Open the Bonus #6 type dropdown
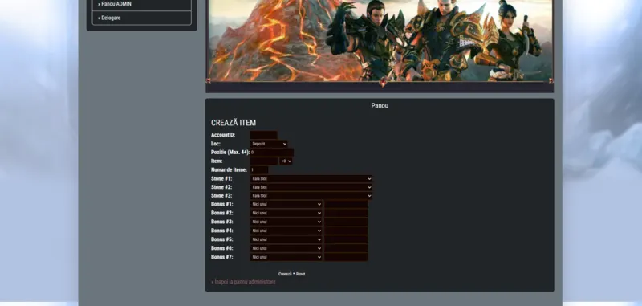The width and height of the screenshot is (642, 306). click(286, 248)
